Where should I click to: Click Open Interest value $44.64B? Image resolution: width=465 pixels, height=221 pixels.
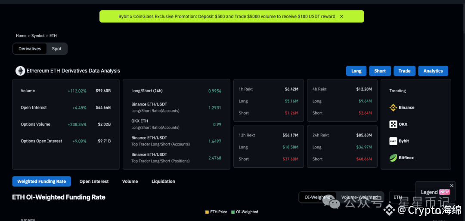pos(104,108)
